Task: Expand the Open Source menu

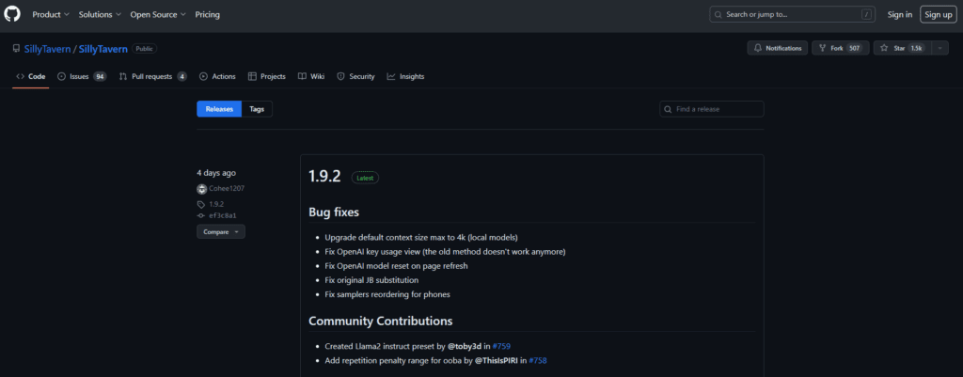Action: [158, 14]
